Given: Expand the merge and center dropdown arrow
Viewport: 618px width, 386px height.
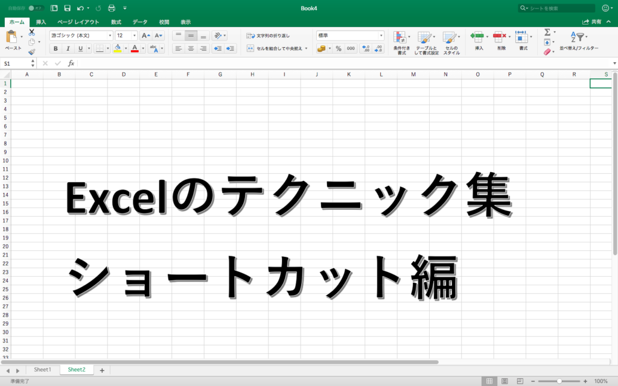Looking at the screenshot, I should (306, 48).
